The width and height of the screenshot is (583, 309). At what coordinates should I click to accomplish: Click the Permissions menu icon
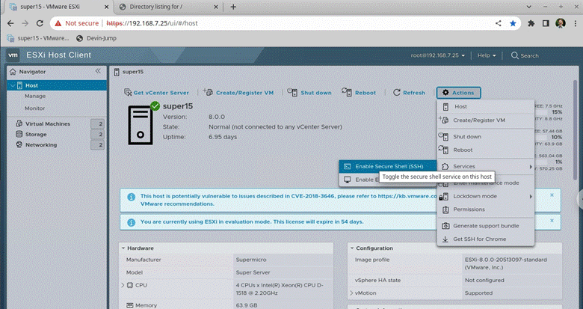coord(445,209)
